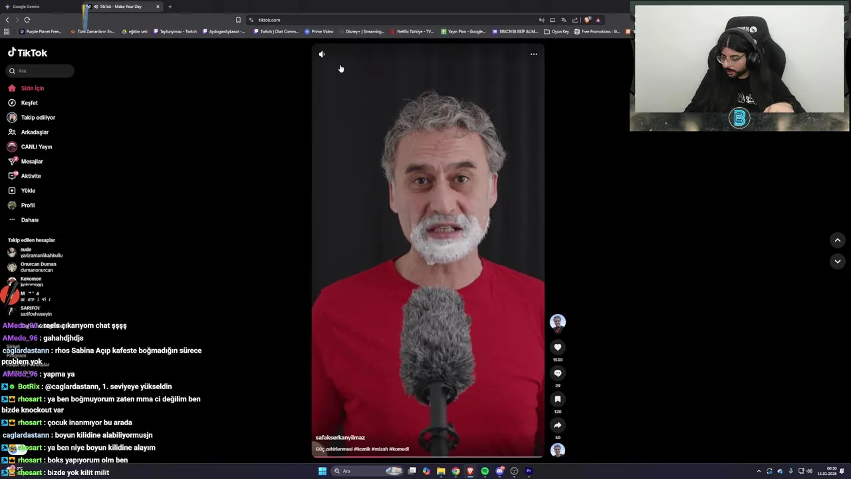The height and width of the screenshot is (479, 851).
Task: Open OBS Studio from the taskbar
Action: tap(514, 471)
